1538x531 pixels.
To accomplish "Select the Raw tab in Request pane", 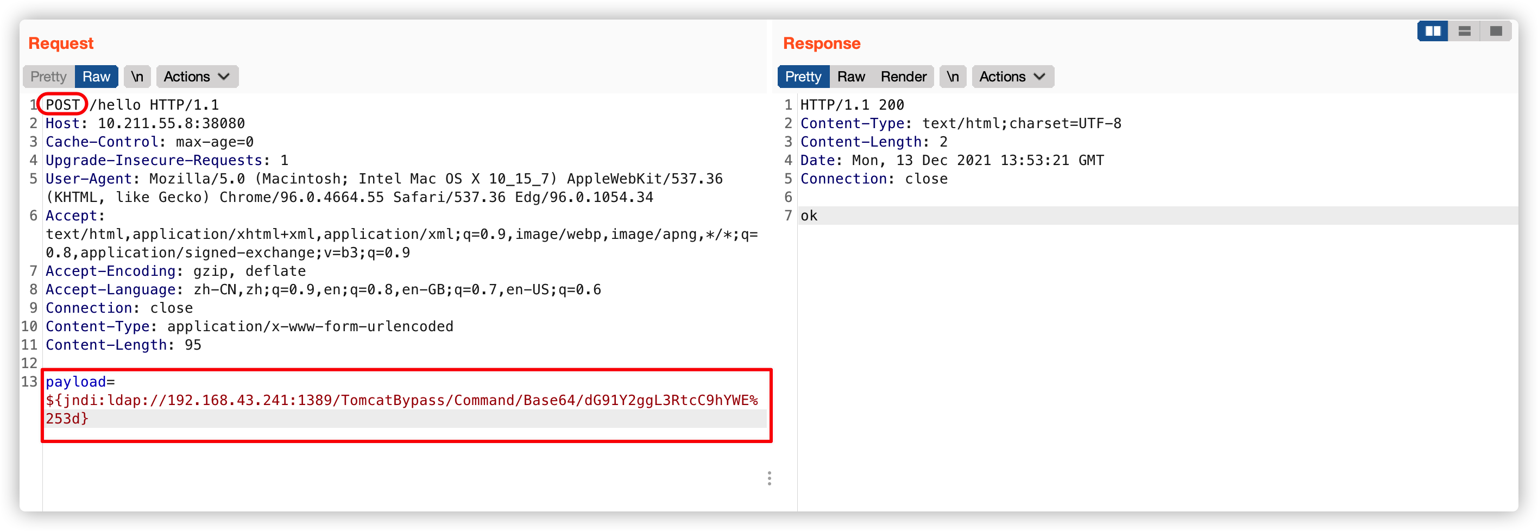I will (x=96, y=77).
